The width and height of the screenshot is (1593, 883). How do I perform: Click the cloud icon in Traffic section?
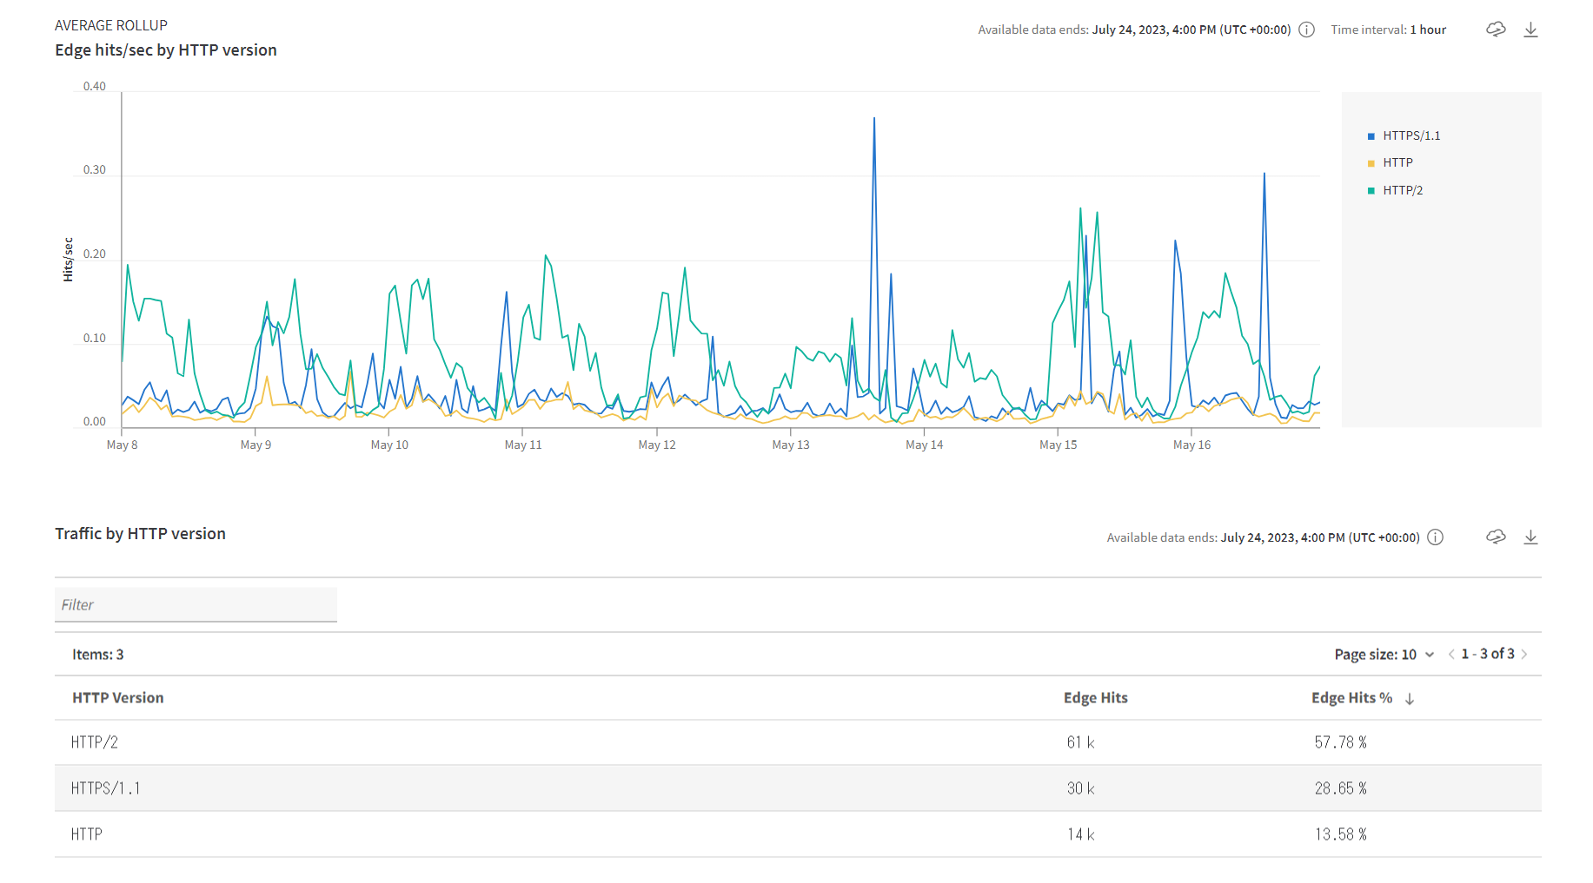[1496, 537]
